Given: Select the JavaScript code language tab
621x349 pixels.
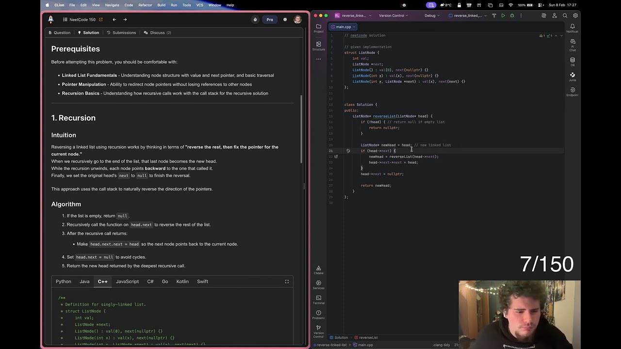Looking at the screenshot, I should point(127,282).
